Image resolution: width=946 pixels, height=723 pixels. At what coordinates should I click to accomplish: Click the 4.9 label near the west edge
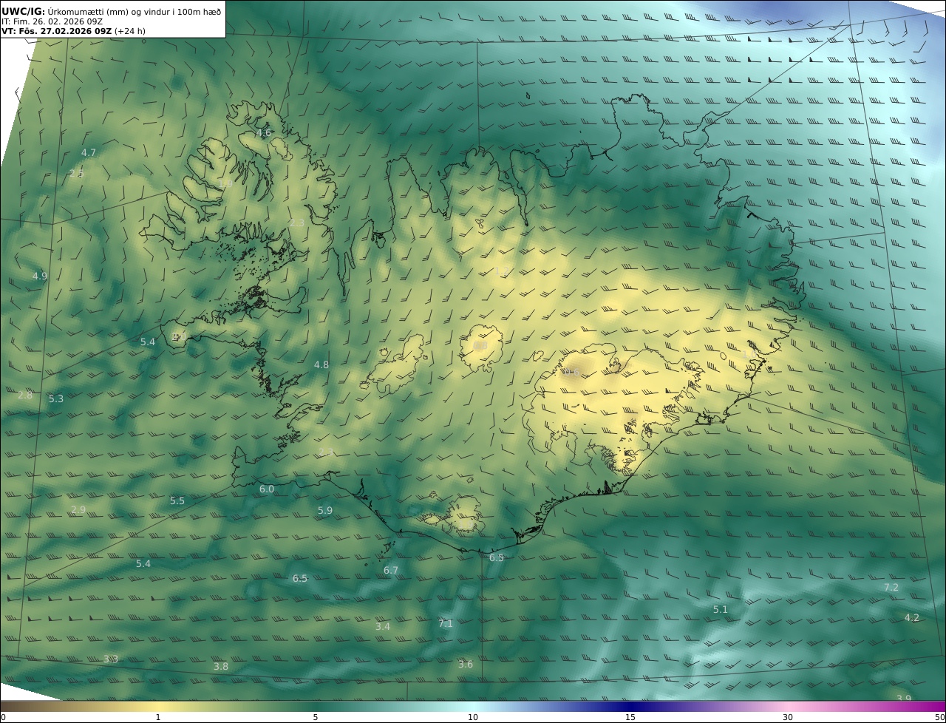[40, 276]
